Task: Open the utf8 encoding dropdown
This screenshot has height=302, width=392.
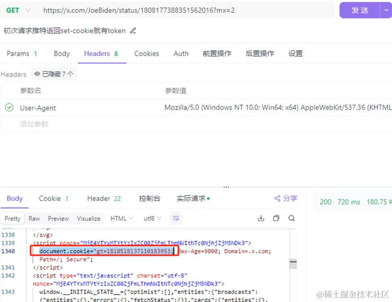Action: 152,219
